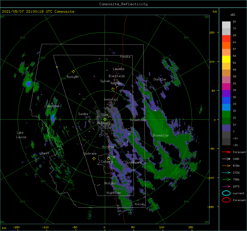Screen dimensions: 247x231
Task: Click the Limestone label
Action: (52, 106)
